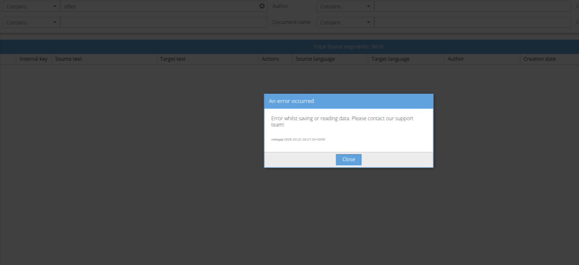Clear the 'offen' search text with the X icon

262,6
